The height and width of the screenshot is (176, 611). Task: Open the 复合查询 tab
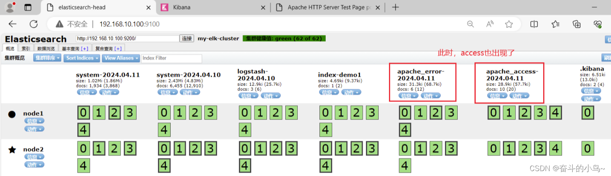(x=109, y=48)
